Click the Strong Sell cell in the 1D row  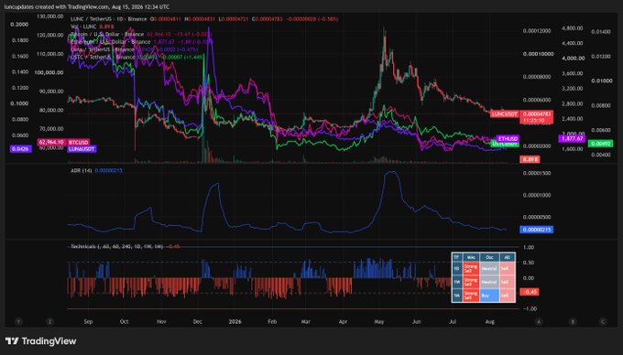(x=471, y=268)
